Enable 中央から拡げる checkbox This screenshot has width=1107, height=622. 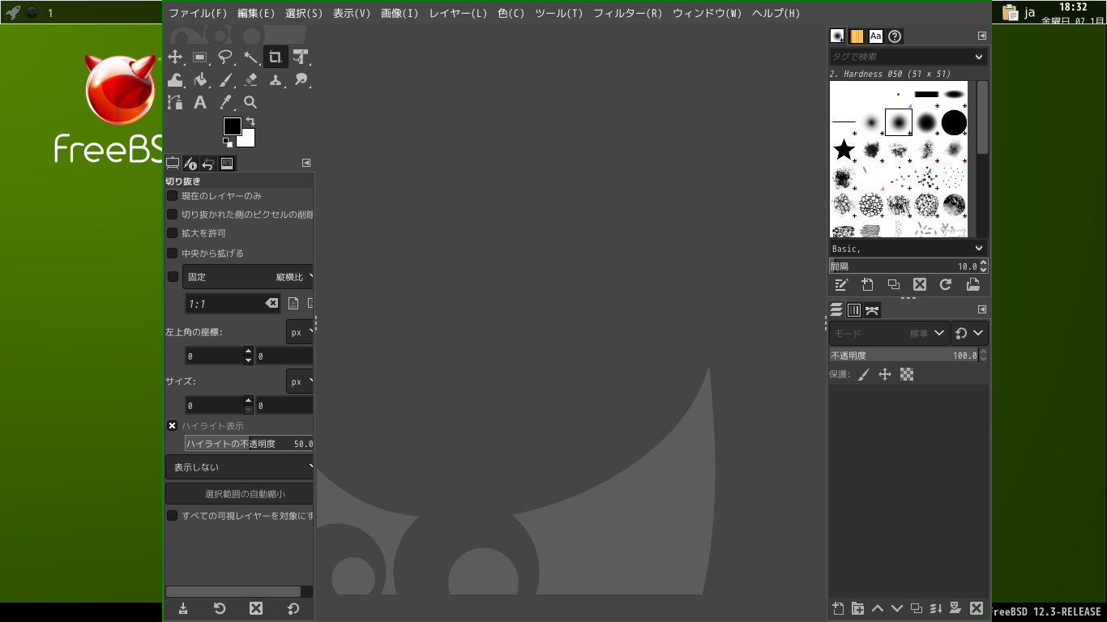[172, 253]
